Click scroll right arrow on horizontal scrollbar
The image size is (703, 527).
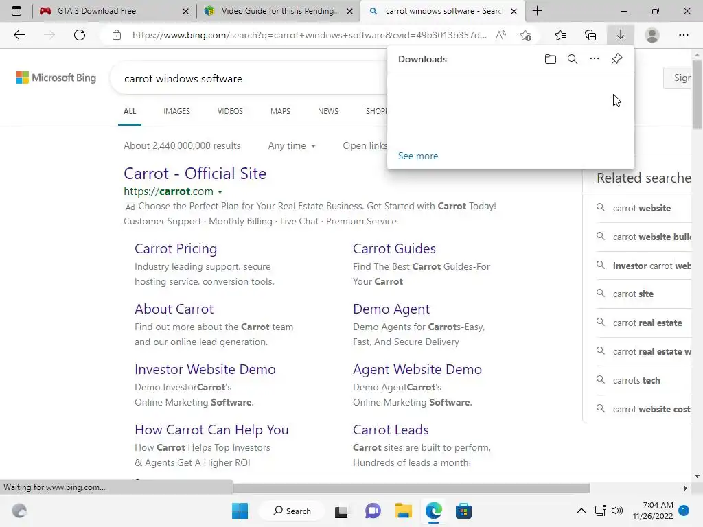click(x=685, y=488)
